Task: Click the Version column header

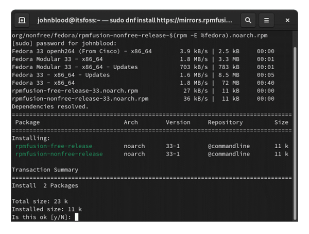Action: click(178, 122)
